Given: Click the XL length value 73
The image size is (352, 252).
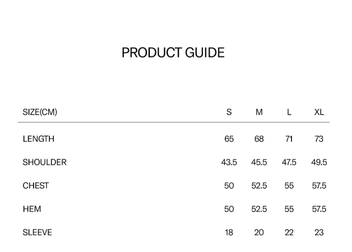Looking at the screenshot, I should click(319, 139).
